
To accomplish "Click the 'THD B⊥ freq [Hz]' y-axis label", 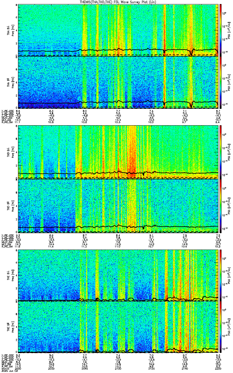I will [x=10, y=152].
